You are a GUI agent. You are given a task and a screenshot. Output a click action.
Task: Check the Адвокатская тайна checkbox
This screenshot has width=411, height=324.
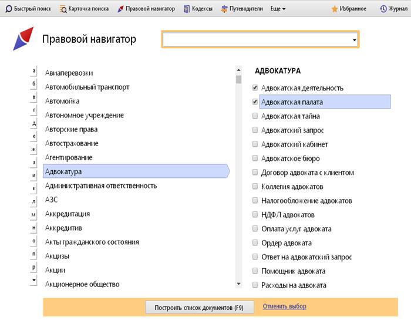(x=255, y=116)
